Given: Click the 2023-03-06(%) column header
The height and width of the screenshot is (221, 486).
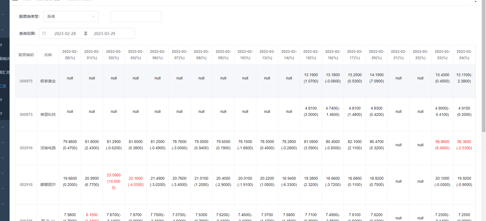Looking at the screenshot, I should (157, 55).
